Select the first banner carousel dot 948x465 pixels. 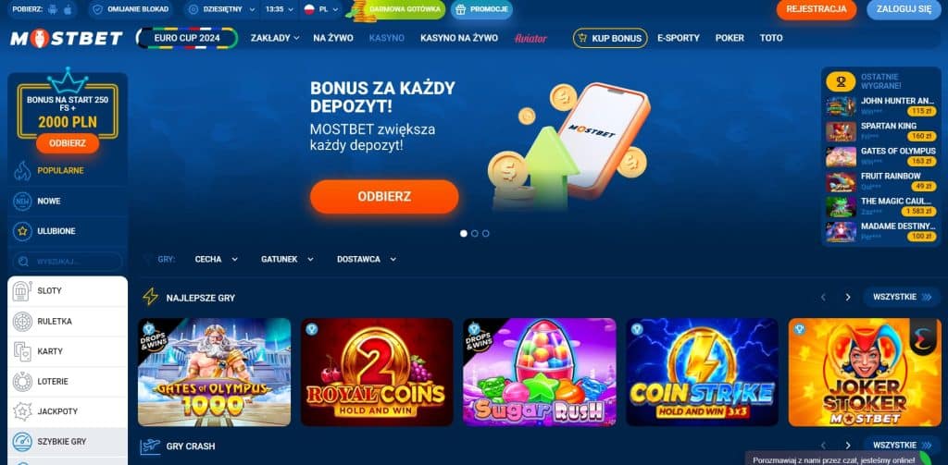[464, 233]
